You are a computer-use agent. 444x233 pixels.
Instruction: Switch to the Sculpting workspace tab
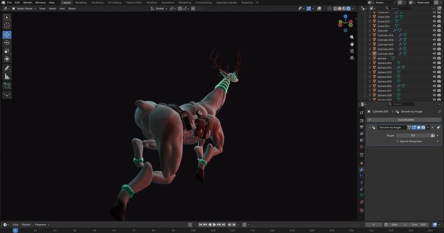click(x=97, y=3)
